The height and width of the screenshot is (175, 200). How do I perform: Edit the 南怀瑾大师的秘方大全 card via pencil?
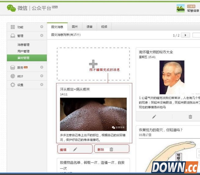point(154,117)
